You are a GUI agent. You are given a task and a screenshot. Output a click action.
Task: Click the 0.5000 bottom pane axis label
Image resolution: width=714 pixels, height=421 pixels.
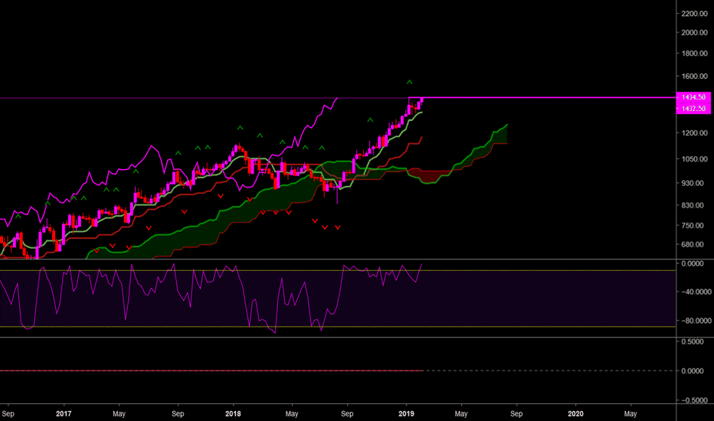coord(693,341)
